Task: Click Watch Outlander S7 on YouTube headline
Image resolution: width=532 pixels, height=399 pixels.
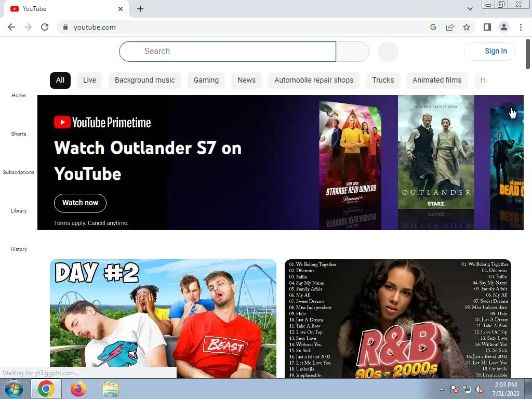Action: click(x=148, y=161)
